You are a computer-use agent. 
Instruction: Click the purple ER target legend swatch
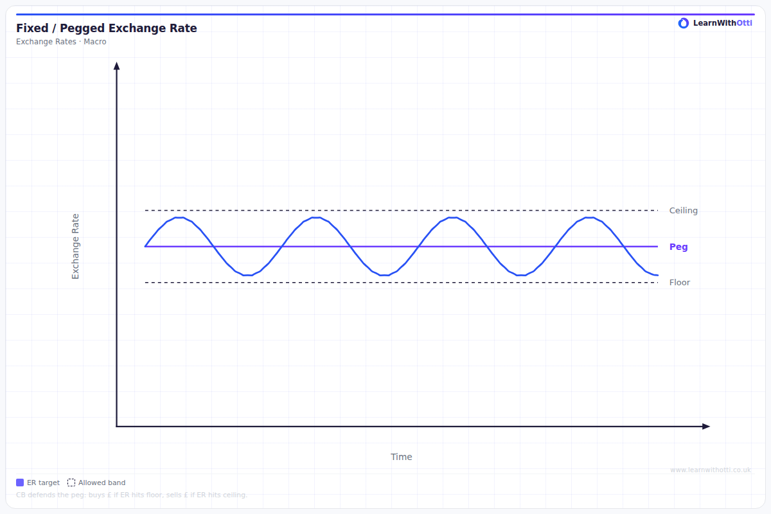point(20,483)
